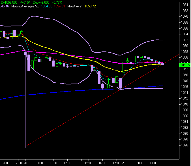Click the last candlestick at the right edge
Viewport: 191px width, 166px height.
point(162,64)
